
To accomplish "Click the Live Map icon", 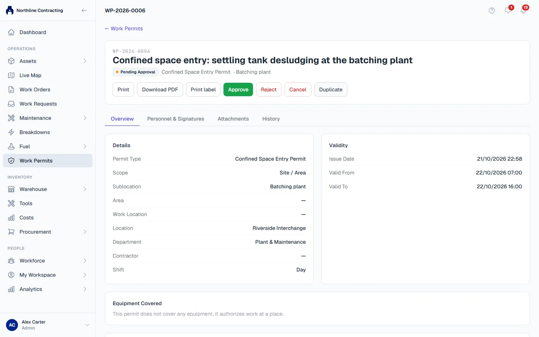I will pyautogui.click(x=11, y=75).
